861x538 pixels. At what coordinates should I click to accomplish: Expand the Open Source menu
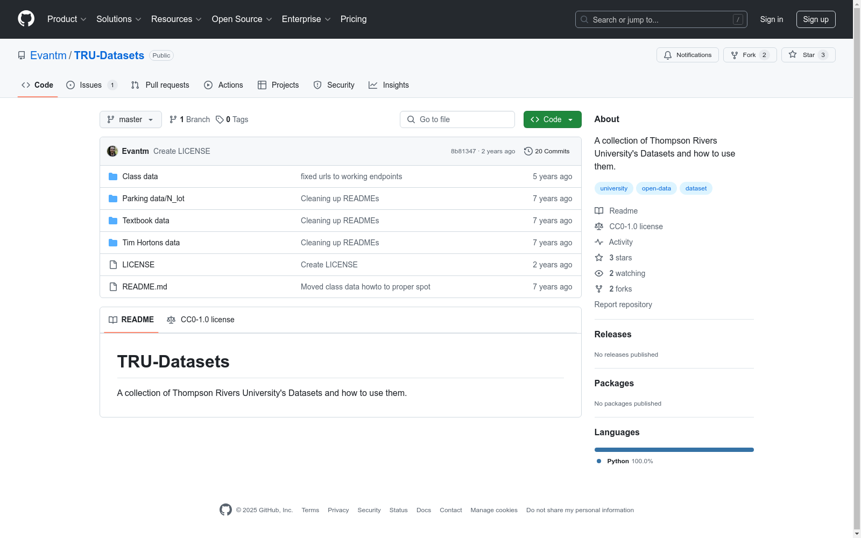(x=242, y=19)
